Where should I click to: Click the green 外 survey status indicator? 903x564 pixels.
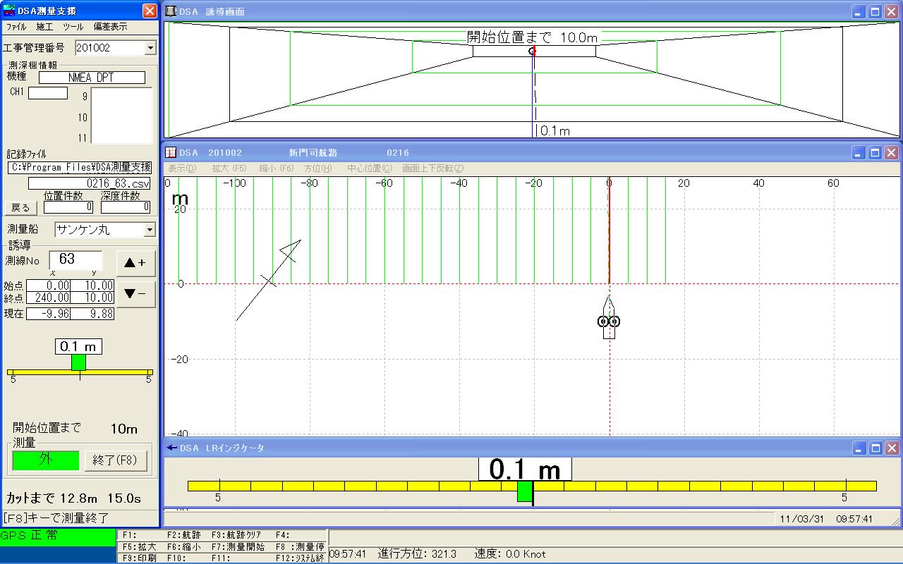(x=46, y=460)
